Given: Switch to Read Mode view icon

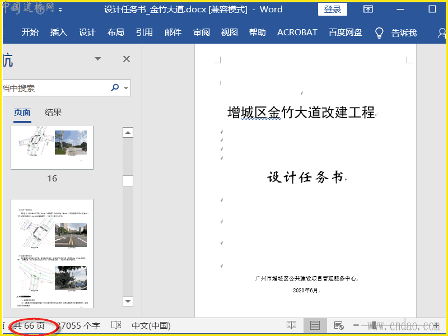Looking at the screenshot, I should pyautogui.click(x=291, y=325).
